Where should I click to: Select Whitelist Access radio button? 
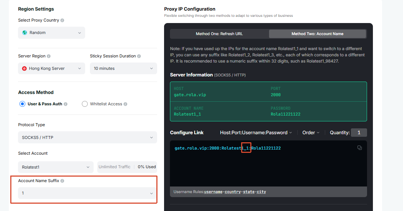pyautogui.click(x=84, y=104)
